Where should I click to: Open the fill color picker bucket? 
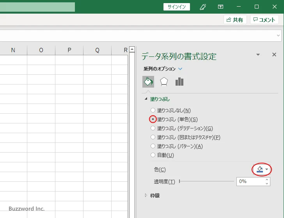260,169
